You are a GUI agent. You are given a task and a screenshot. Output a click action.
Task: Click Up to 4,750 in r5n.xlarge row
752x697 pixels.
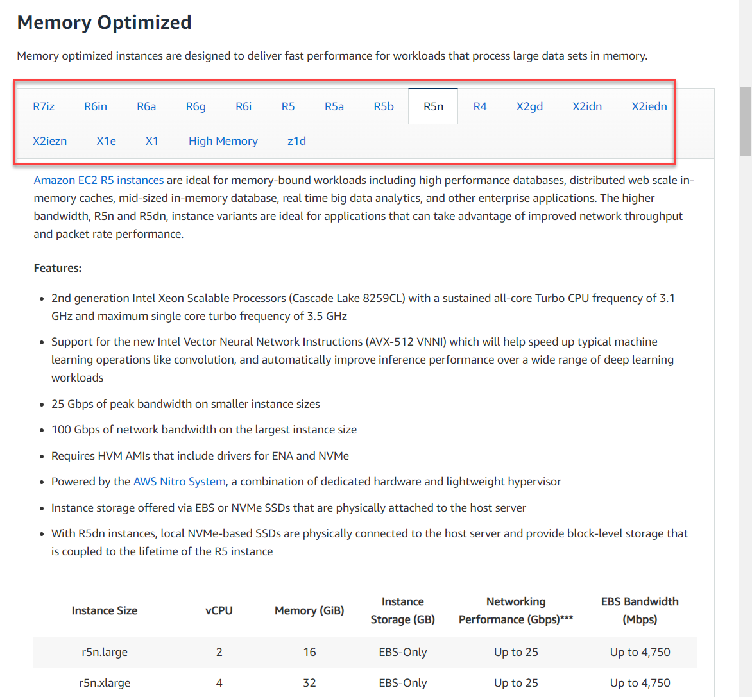(640, 683)
